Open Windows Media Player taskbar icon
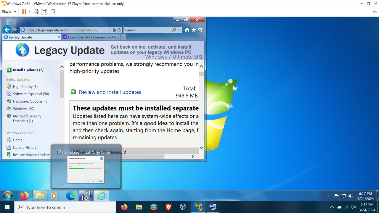379x213 pixels. [x=54, y=196]
